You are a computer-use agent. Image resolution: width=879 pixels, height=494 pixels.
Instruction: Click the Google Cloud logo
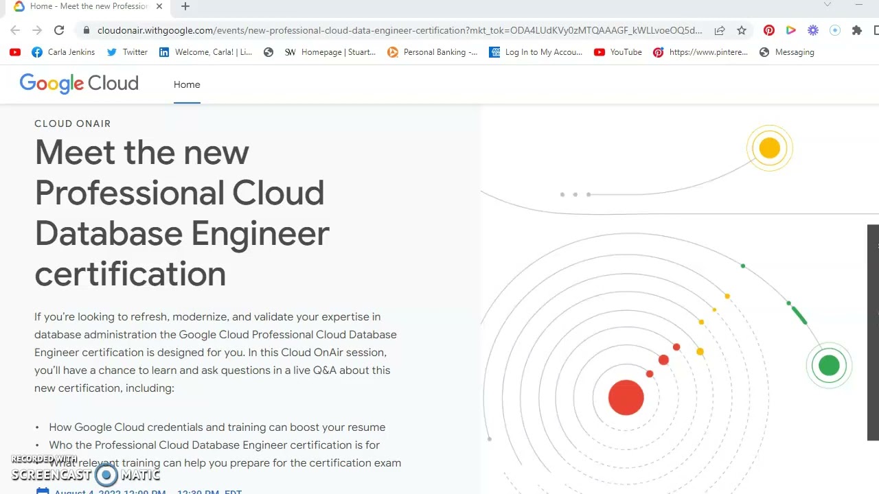[79, 84]
